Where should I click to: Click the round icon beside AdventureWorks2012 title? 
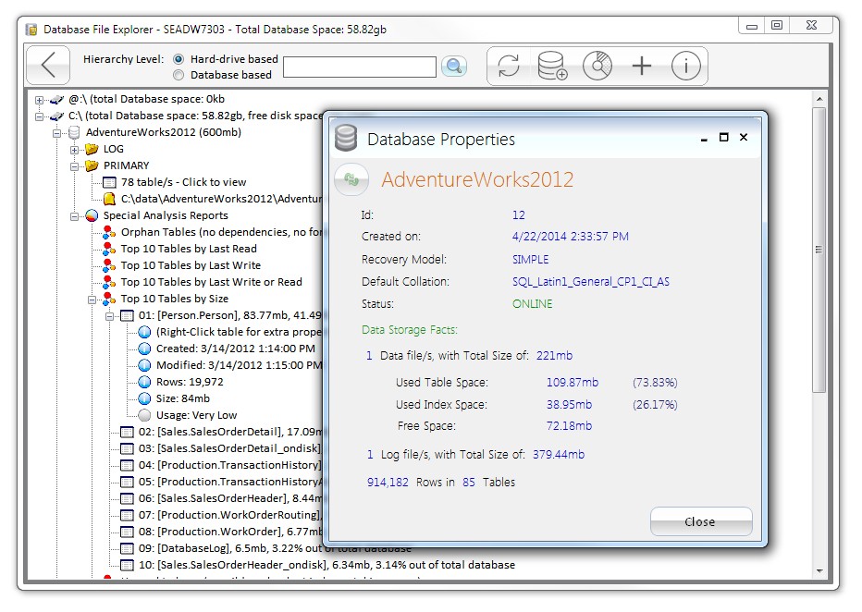click(x=351, y=179)
